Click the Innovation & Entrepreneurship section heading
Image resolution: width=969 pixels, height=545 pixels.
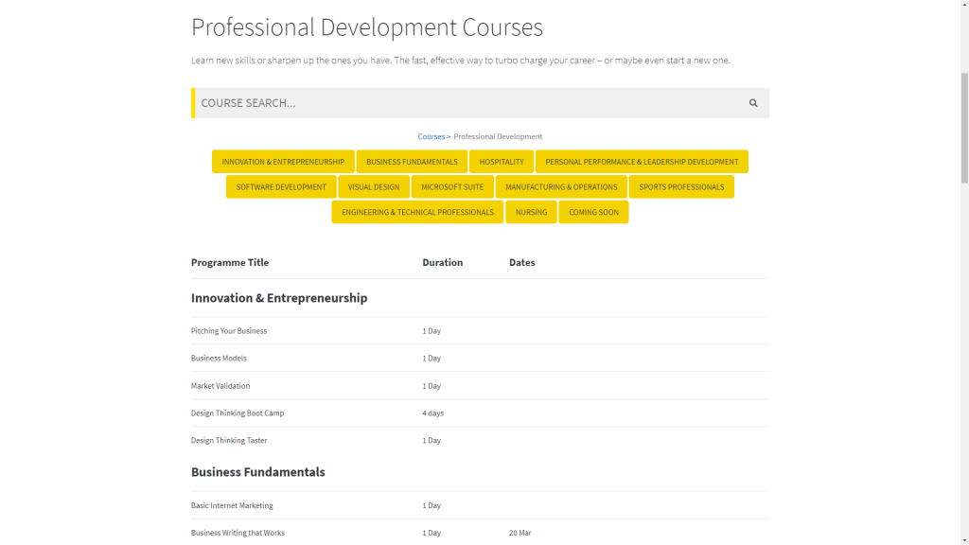coord(279,298)
